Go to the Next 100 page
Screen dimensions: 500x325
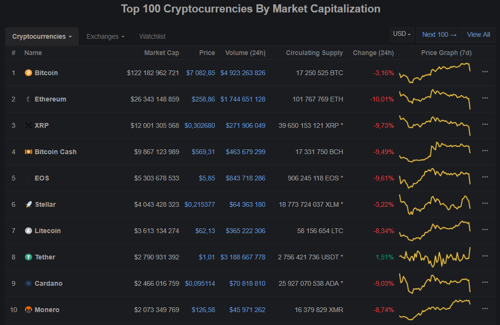[439, 34]
